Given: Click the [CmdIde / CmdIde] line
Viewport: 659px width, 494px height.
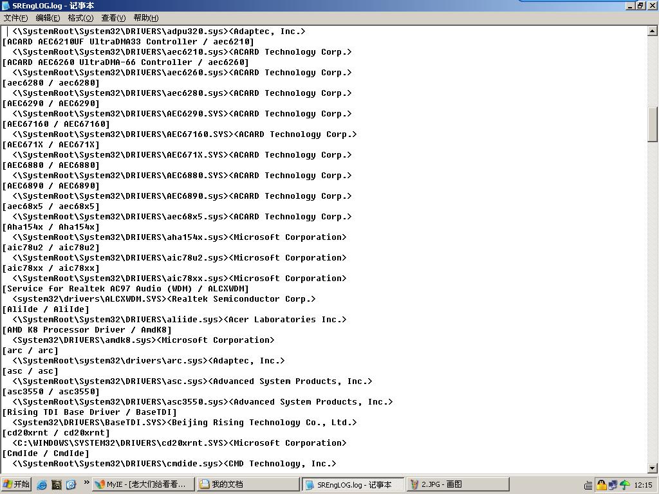Looking at the screenshot, I should click(x=46, y=453).
